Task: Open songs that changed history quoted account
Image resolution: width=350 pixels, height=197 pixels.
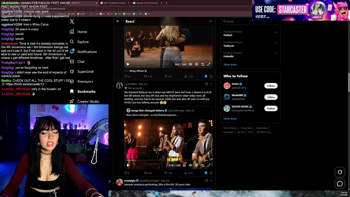Action: click(147, 111)
